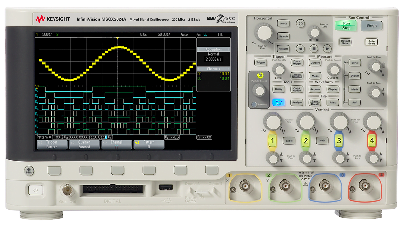Click the navigate play (right arrow) button
Viewport: 403px width, 227px height.
327,49
